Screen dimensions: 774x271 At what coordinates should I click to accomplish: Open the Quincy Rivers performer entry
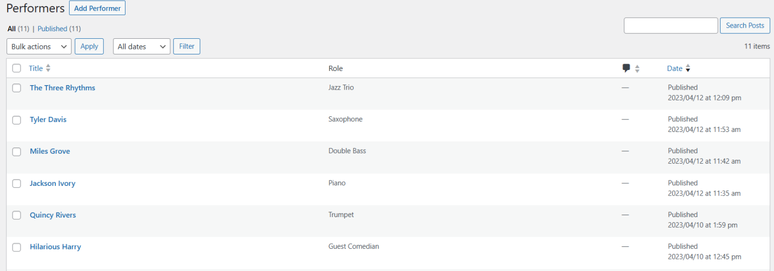tap(53, 215)
